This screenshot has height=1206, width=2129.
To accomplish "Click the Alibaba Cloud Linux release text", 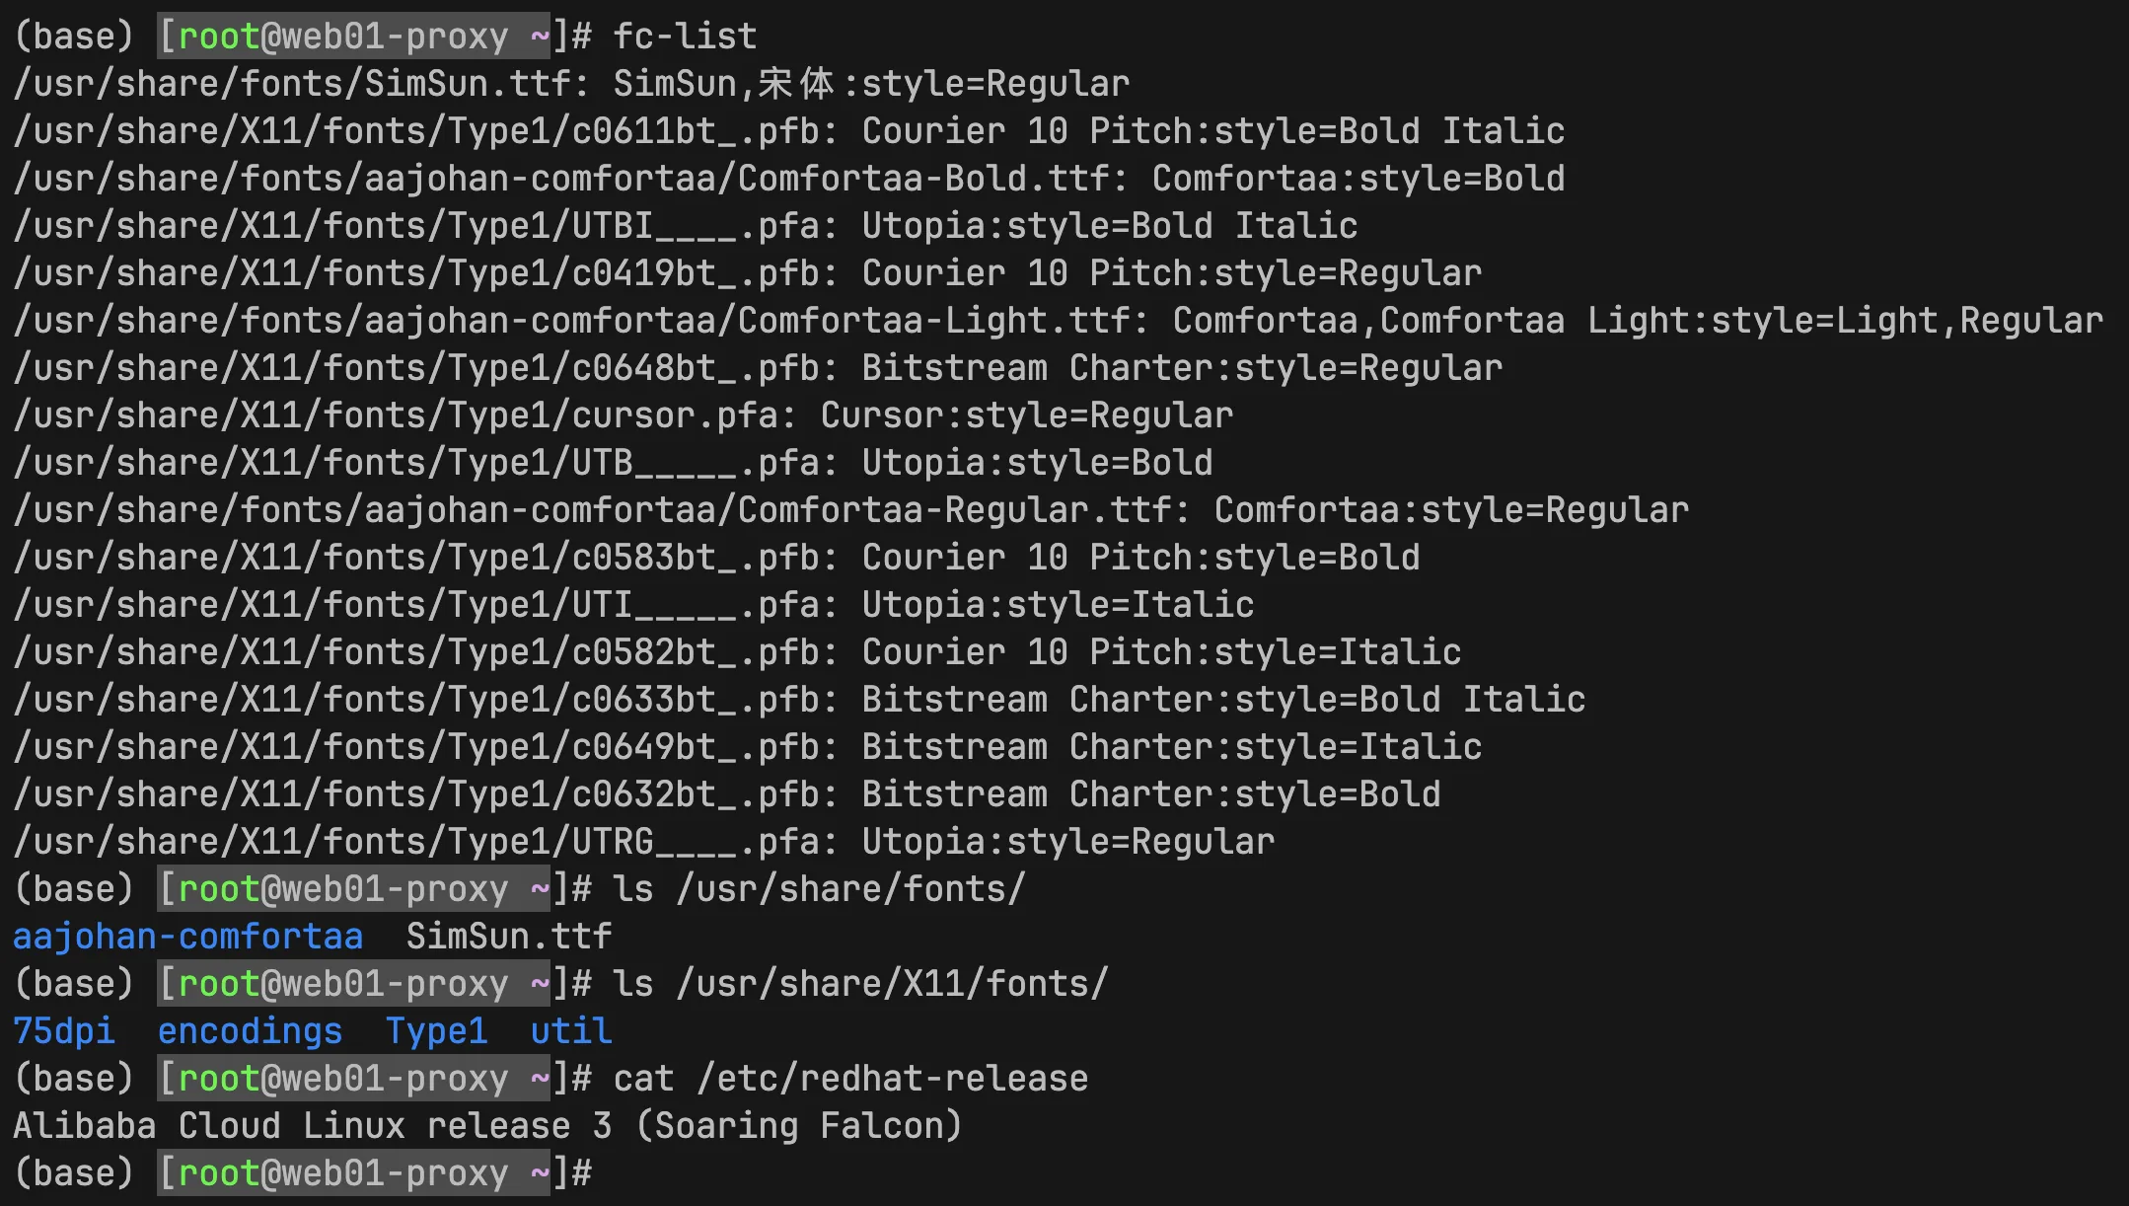I will [488, 1126].
